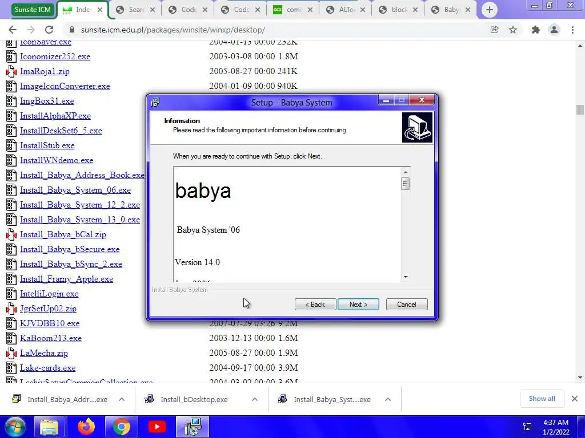This screenshot has height=438, width=585.
Task: Open Windows Start menu
Action: [15, 427]
